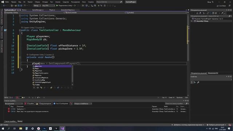Click the Live Share icon at top right
The width and height of the screenshot is (233, 131).
(x=217, y=6)
